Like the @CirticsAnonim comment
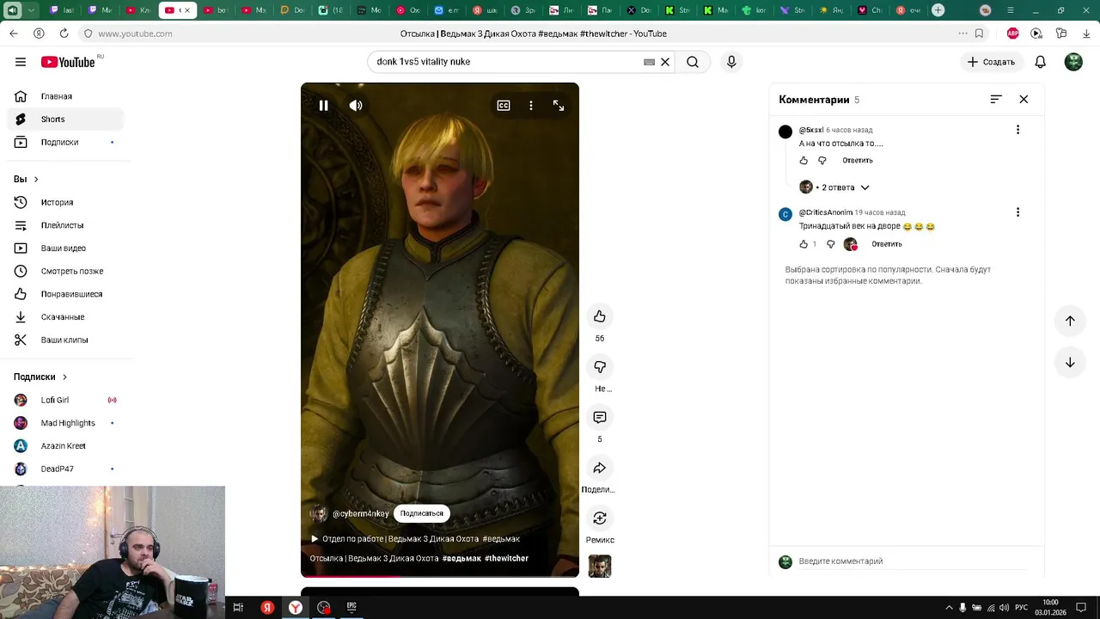Viewport: 1100px width, 619px height. pyautogui.click(x=804, y=244)
